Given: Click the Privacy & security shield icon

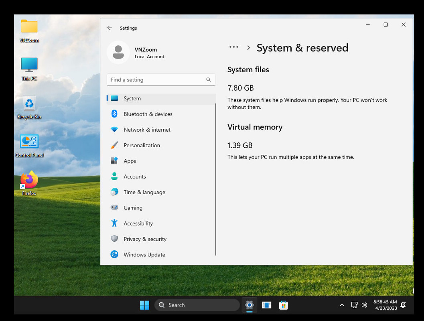Looking at the screenshot, I should click(x=114, y=239).
